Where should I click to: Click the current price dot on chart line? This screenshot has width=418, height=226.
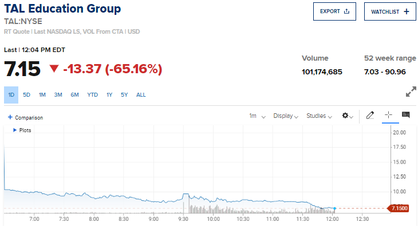tap(334, 208)
